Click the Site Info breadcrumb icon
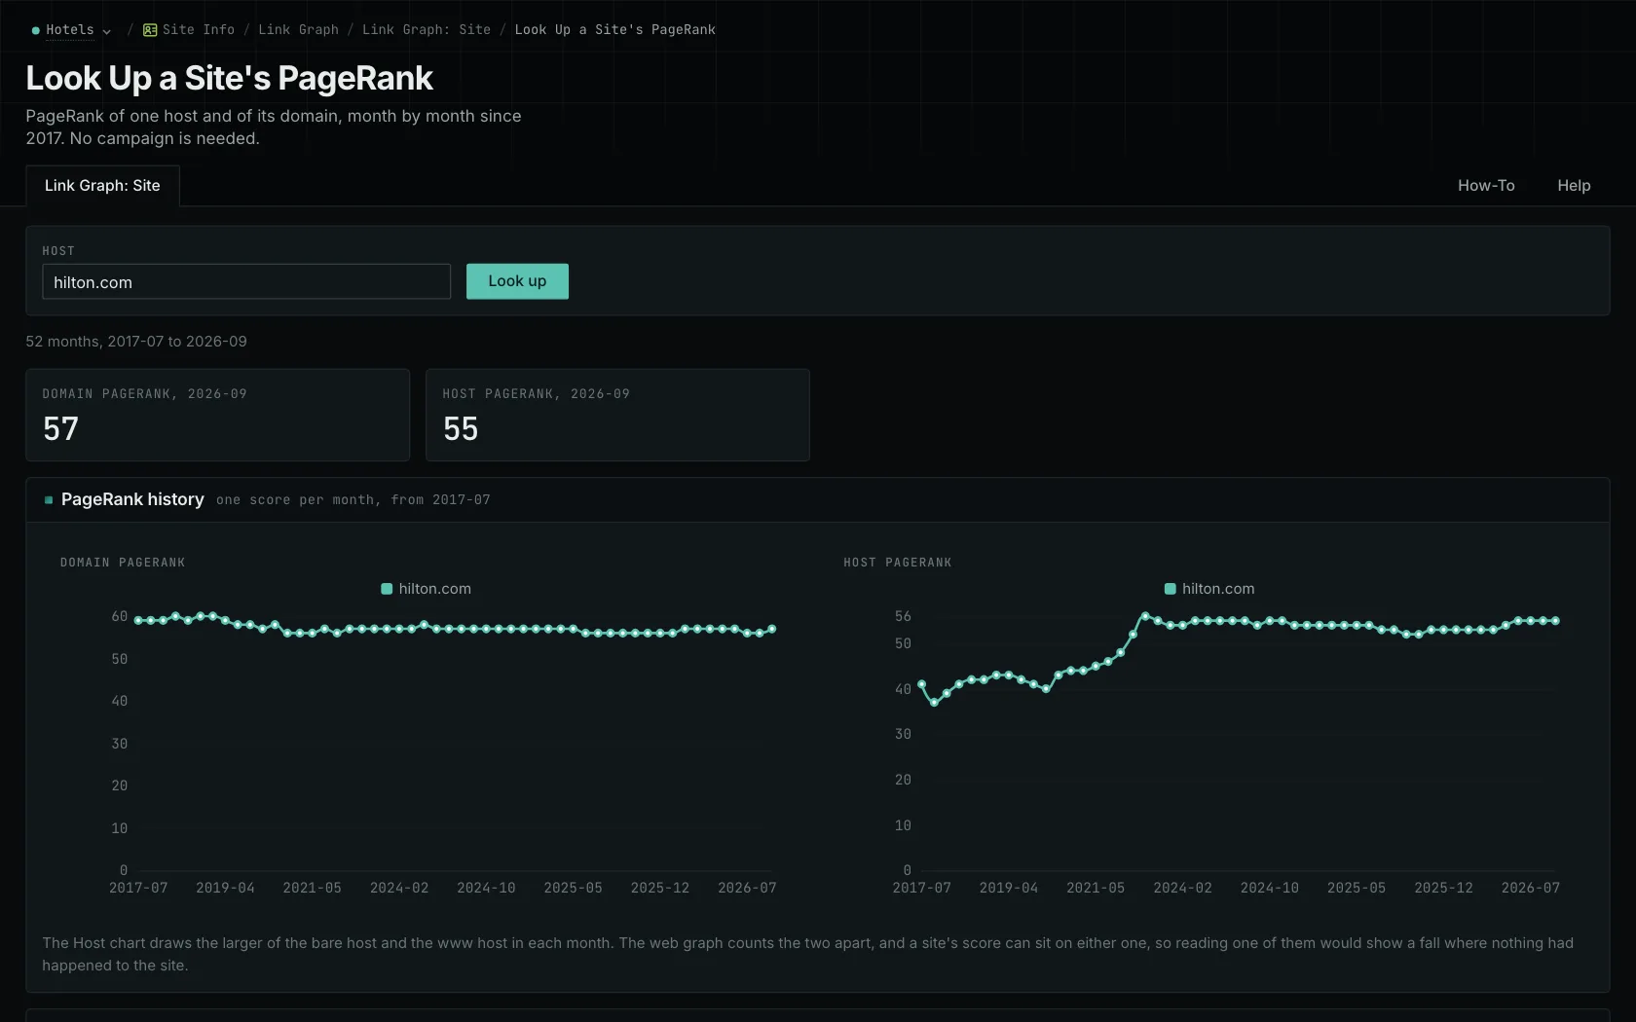 (x=150, y=30)
